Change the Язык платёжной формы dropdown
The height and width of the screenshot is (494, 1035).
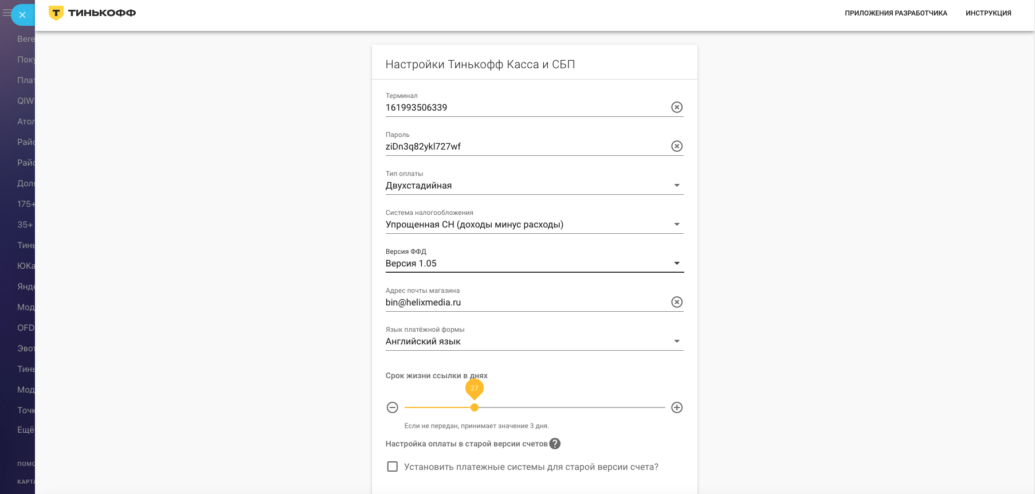click(x=534, y=341)
